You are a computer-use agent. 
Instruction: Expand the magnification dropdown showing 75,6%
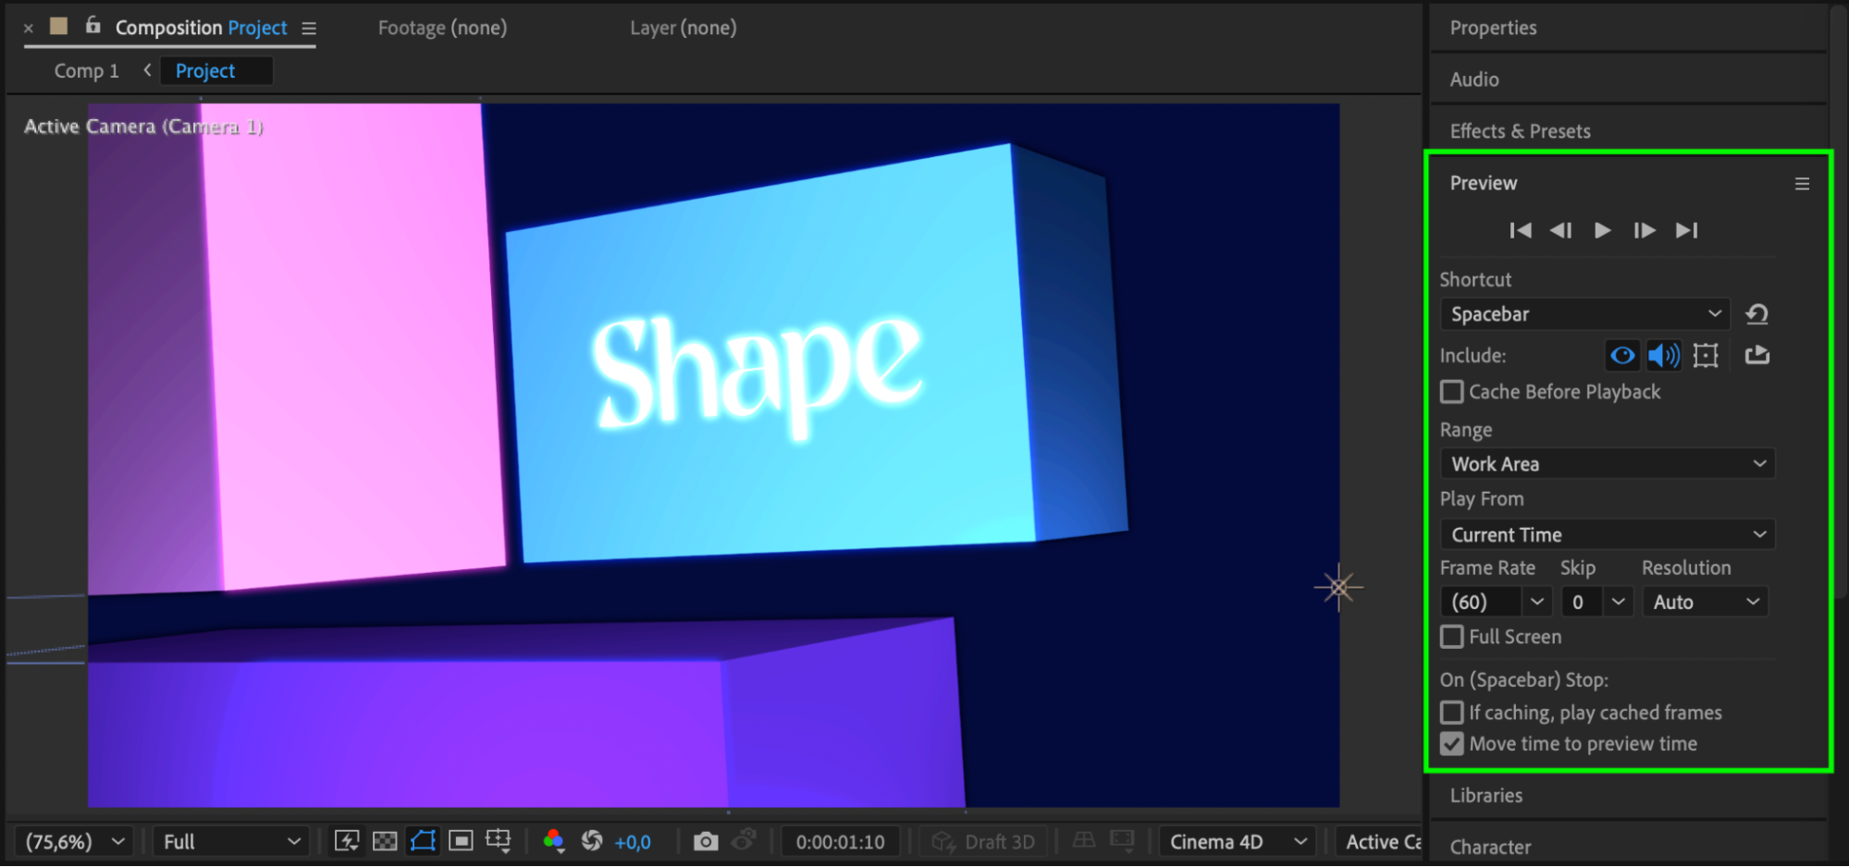coord(74,842)
